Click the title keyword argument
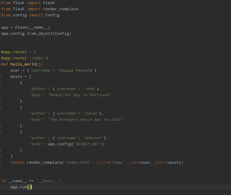 [103, 163]
